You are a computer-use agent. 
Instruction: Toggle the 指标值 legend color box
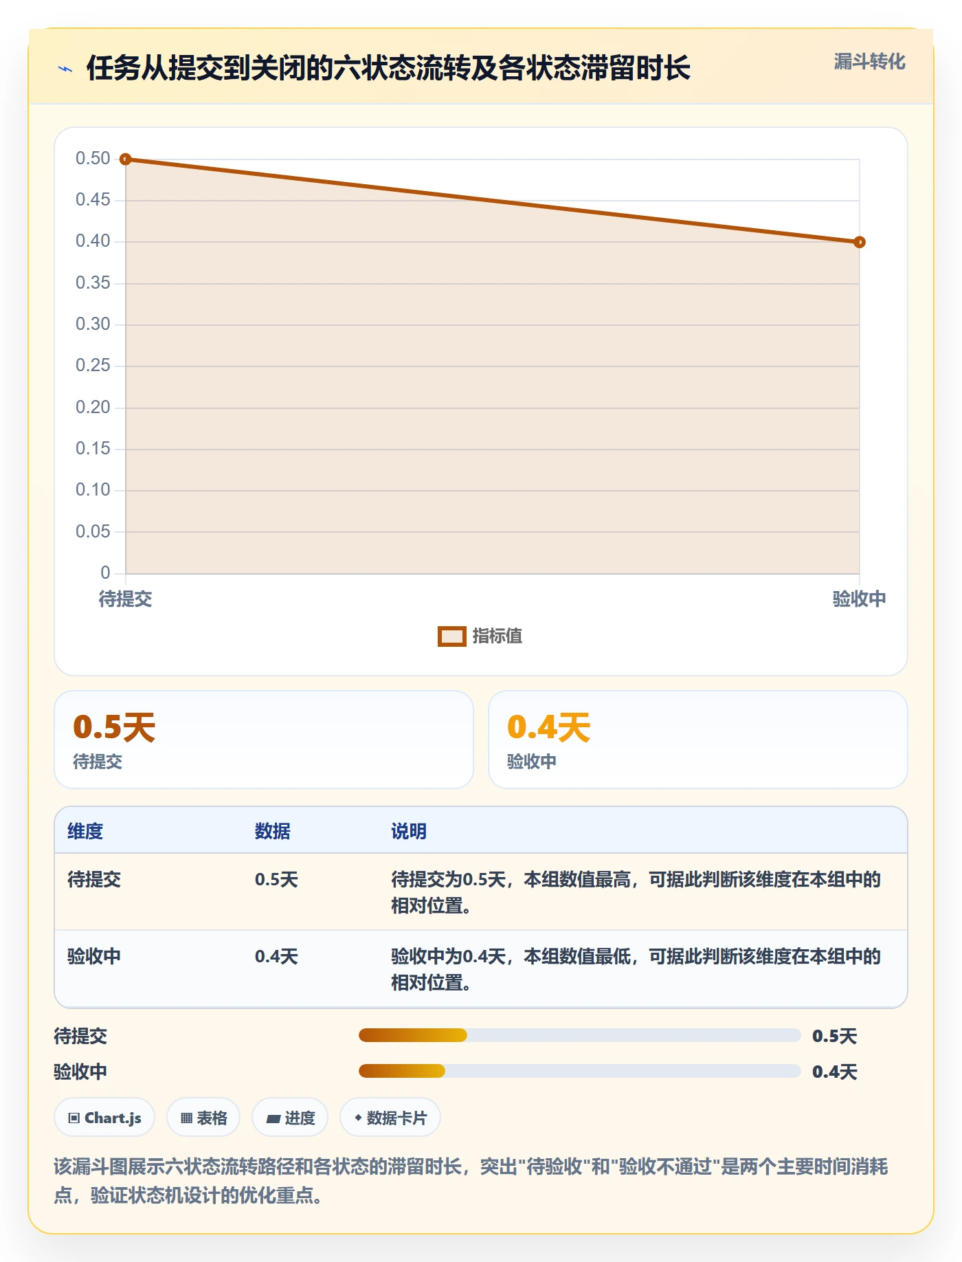tap(452, 636)
